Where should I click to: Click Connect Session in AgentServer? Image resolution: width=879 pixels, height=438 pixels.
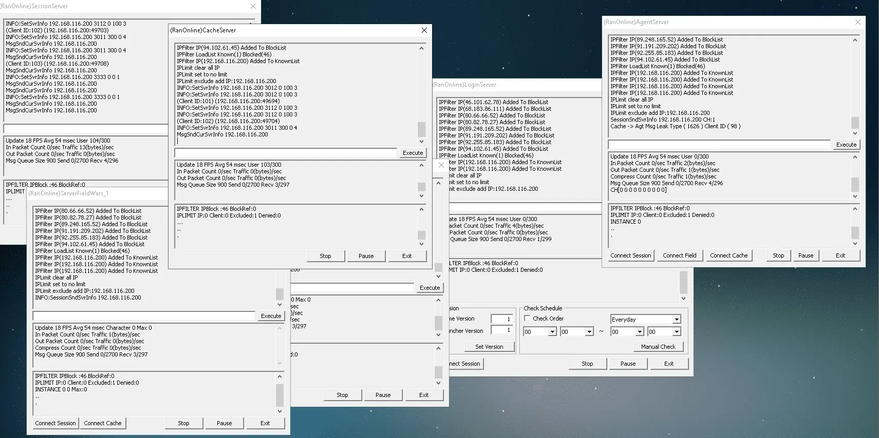631,255
